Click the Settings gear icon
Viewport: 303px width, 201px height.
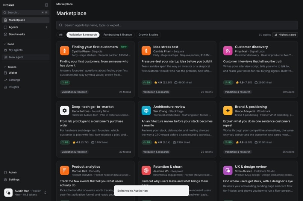[5, 180]
